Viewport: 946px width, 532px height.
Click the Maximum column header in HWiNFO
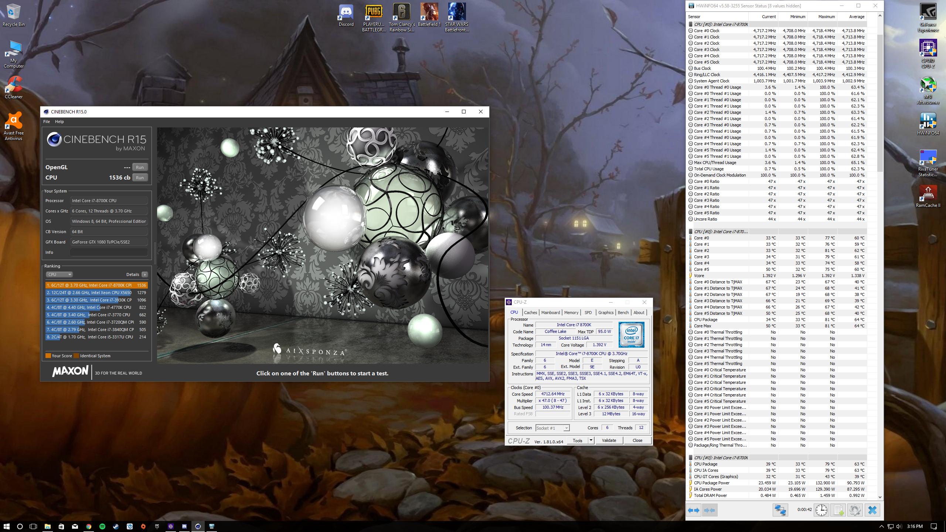point(822,17)
